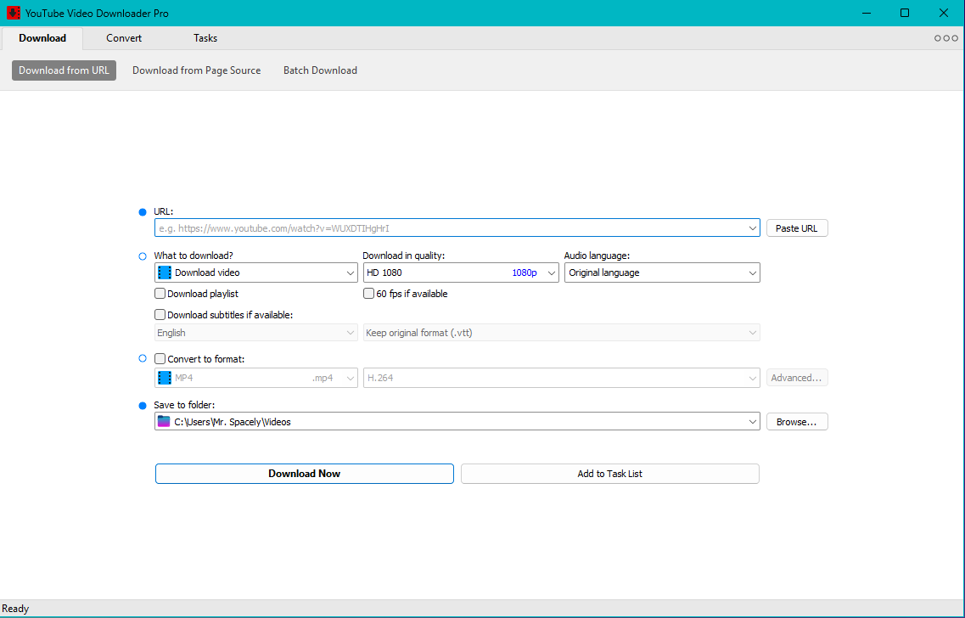This screenshot has width=965, height=618.
Task: Enable the Download playlist checkbox
Action: point(160,294)
